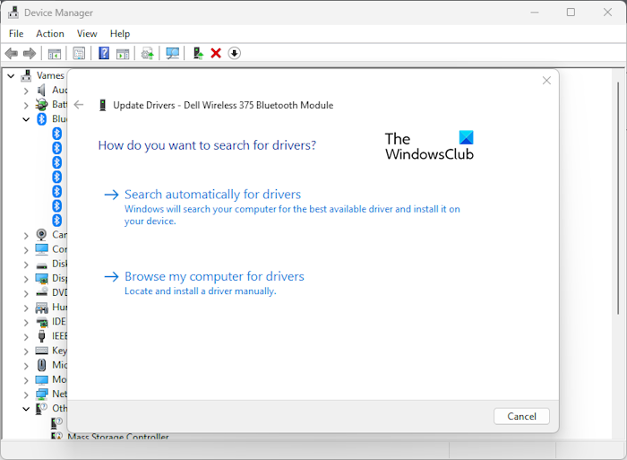
Task: Click the back arrow in Update Drivers dialog
Action: (x=79, y=105)
